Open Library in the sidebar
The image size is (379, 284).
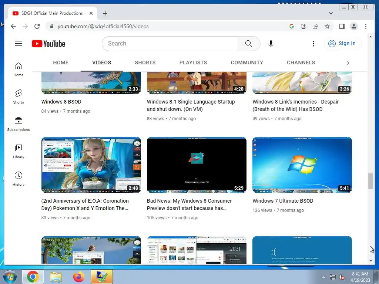[19, 151]
